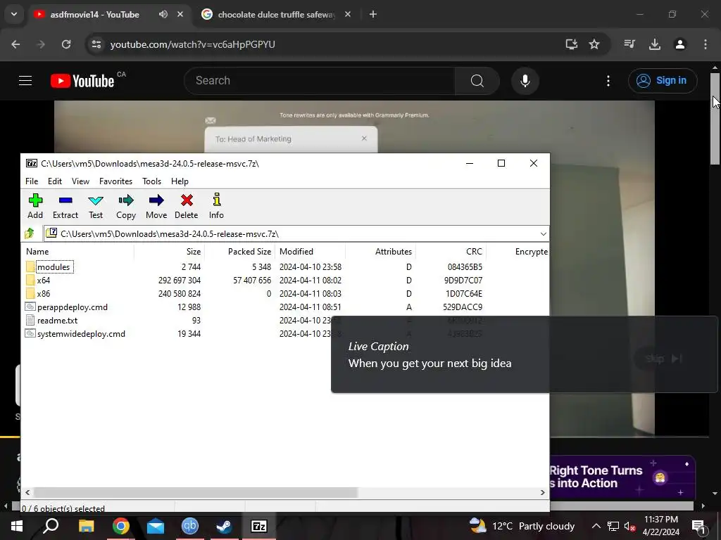Click the install app icon in address bar

point(572,44)
